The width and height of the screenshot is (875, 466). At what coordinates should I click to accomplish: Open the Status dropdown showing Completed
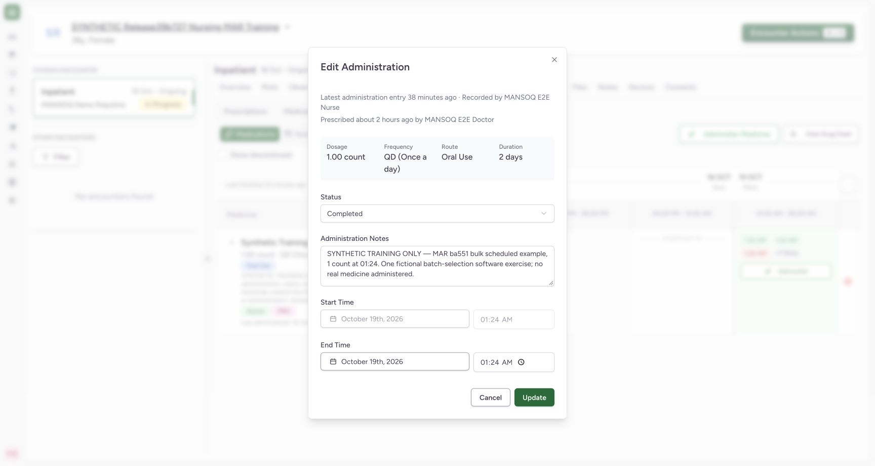[437, 214]
